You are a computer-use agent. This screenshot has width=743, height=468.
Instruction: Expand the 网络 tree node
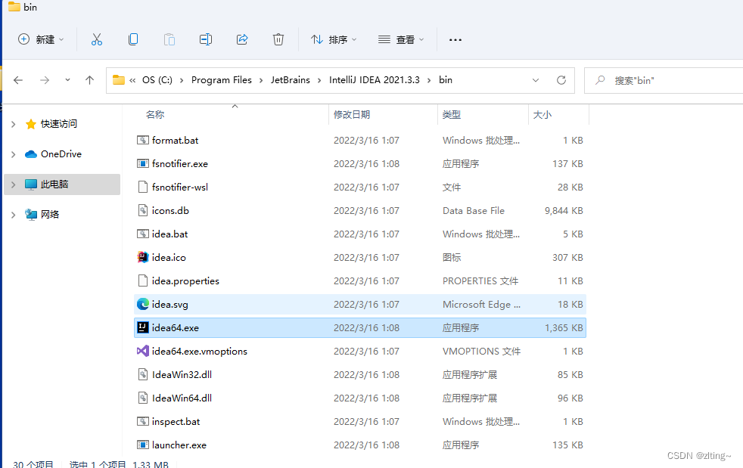coord(14,215)
